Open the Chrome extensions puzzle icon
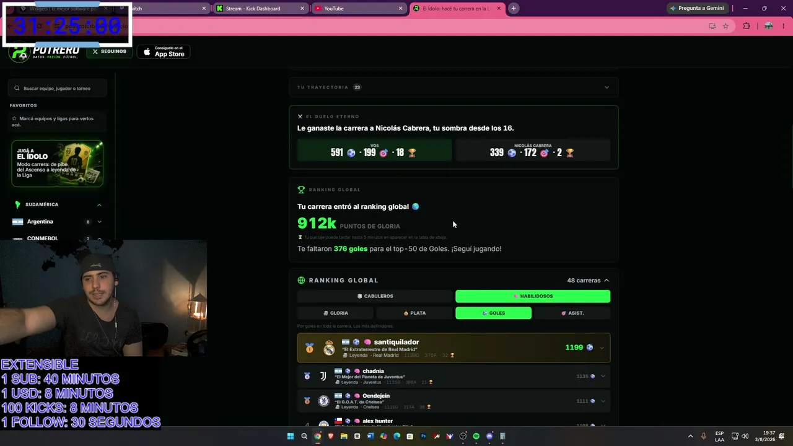 [746, 26]
